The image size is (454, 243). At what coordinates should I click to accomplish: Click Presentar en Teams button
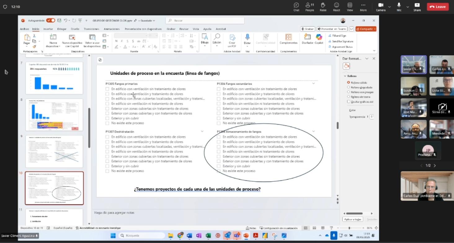(x=332, y=29)
